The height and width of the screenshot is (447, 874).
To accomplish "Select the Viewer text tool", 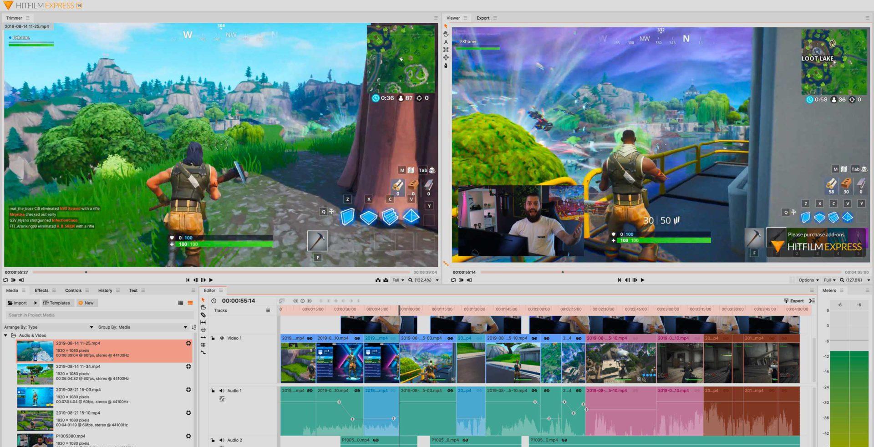I will 446,42.
